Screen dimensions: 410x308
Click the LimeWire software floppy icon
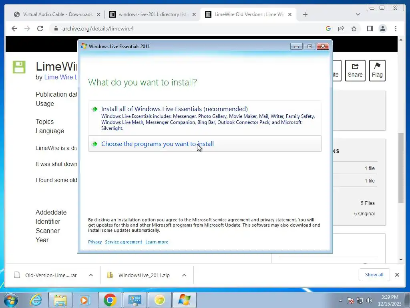click(19, 67)
